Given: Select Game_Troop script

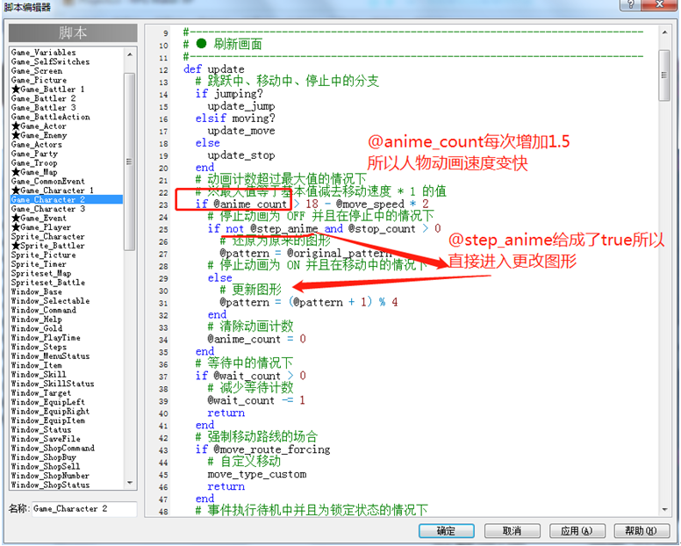Looking at the screenshot, I should (34, 163).
